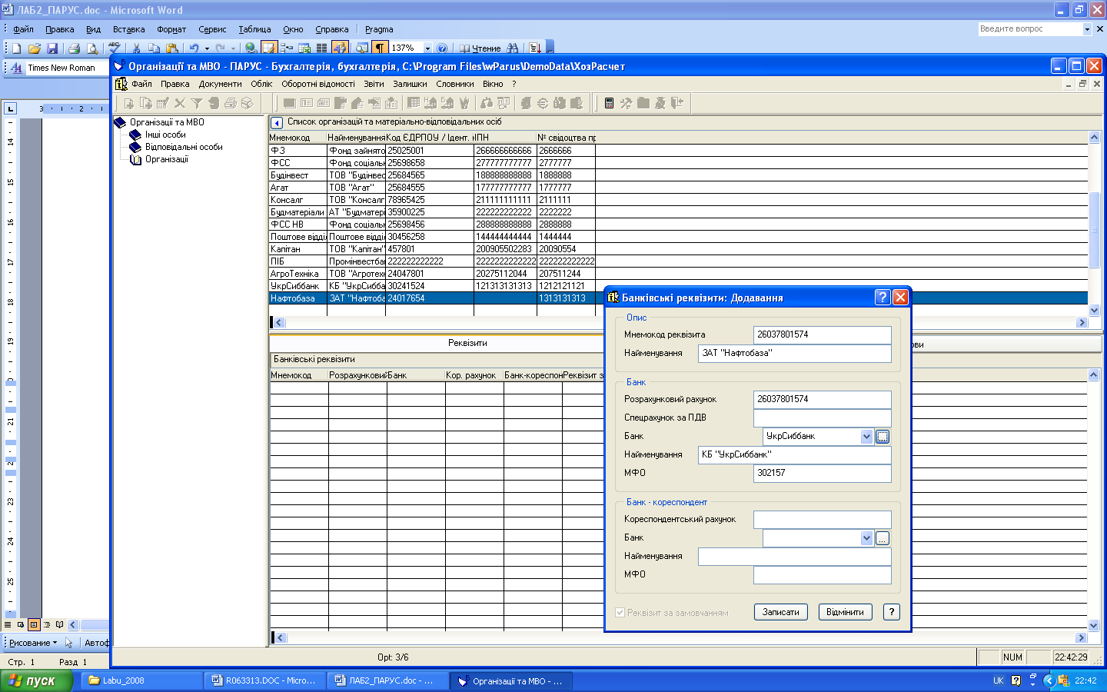Run Word's spelling check icon

(115, 48)
